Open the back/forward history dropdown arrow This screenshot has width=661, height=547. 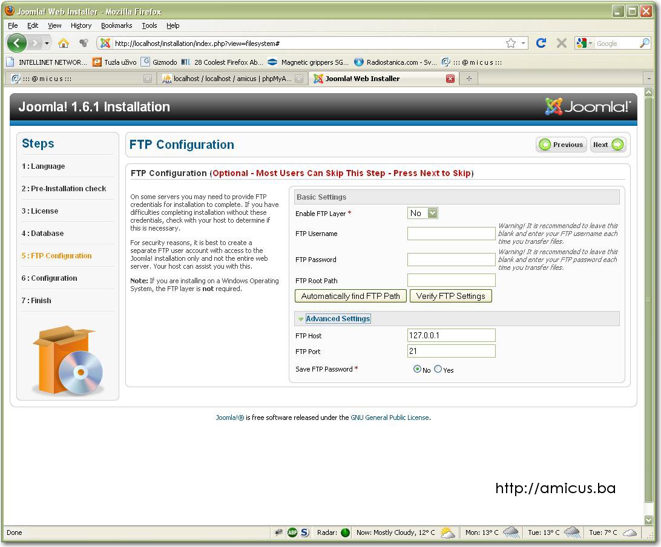point(47,43)
